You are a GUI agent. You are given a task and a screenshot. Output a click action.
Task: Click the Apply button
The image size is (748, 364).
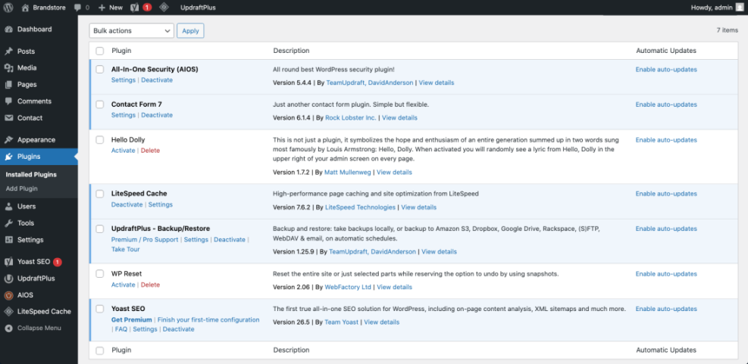[x=190, y=30]
